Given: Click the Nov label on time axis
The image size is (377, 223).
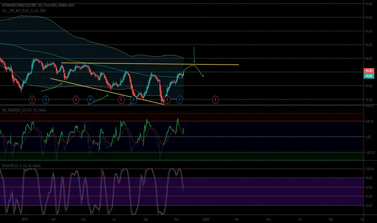Looking at the screenshot, I should [x=176, y=219].
